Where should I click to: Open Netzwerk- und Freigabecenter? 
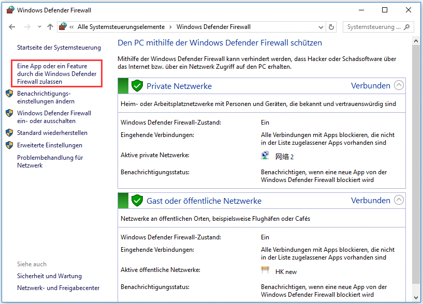(x=59, y=288)
